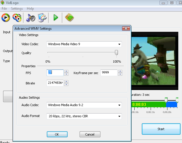
Task: Click the left timeline trim marker
Action: pos(166,100)
